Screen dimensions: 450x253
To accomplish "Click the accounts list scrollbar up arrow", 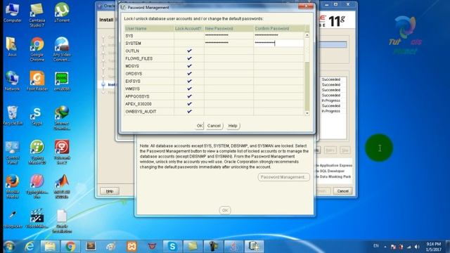I will click(307, 35).
